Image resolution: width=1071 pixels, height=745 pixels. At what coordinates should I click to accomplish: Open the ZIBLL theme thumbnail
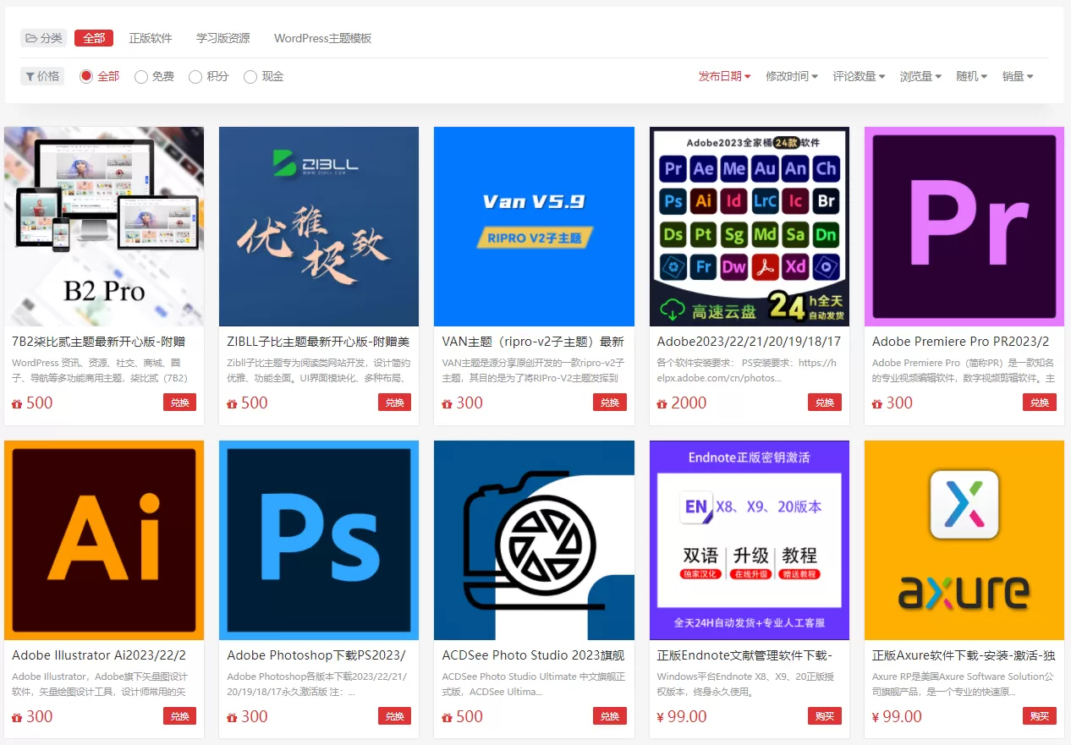(319, 227)
